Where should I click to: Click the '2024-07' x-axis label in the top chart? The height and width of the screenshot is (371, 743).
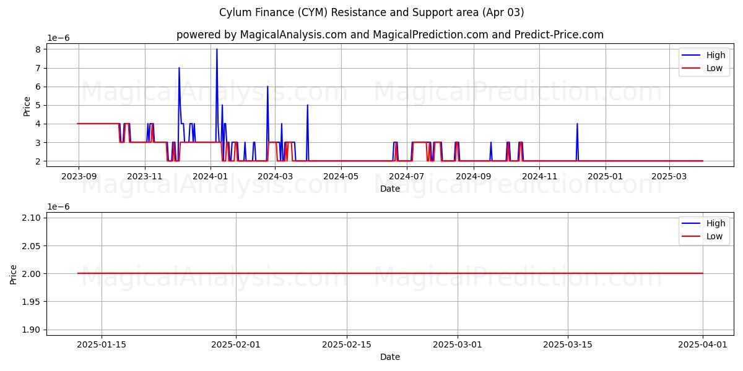407,177
